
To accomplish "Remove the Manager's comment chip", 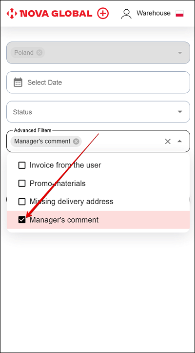I will click(x=76, y=142).
